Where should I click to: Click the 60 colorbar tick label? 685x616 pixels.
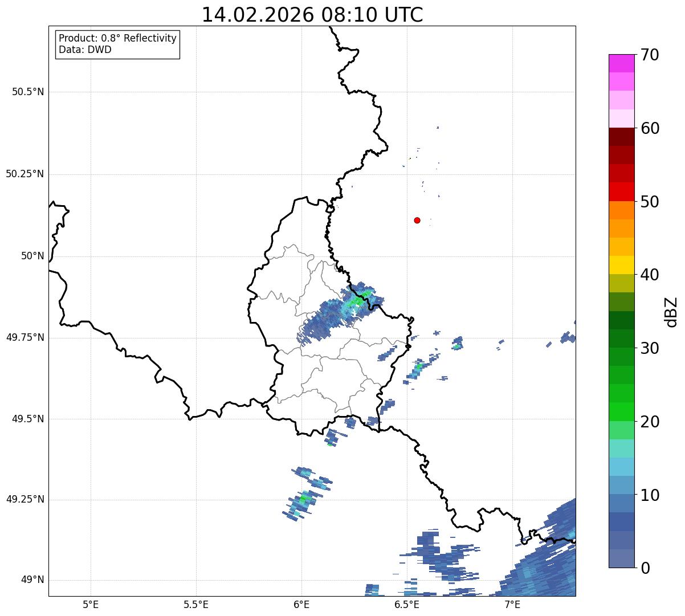pyautogui.click(x=649, y=128)
